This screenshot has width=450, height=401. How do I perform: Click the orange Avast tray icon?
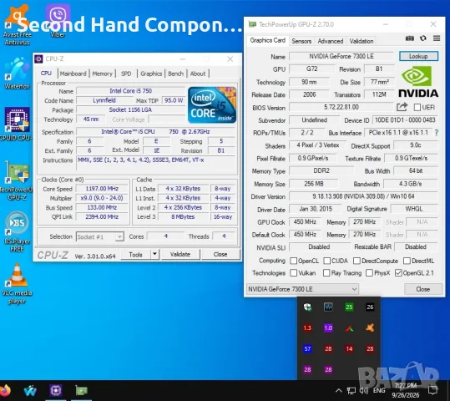click(x=370, y=327)
